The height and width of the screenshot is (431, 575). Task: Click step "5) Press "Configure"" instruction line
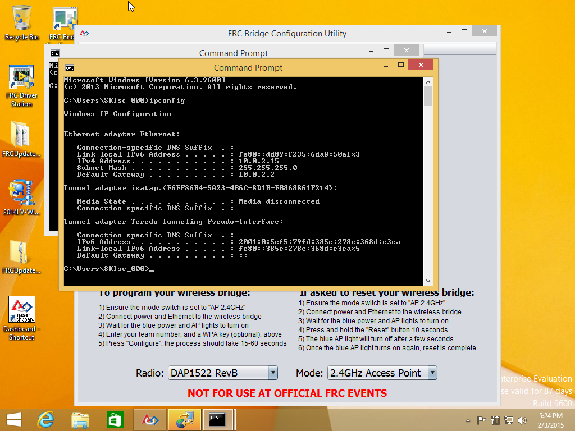pyautogui.click(x=193, y=343)
